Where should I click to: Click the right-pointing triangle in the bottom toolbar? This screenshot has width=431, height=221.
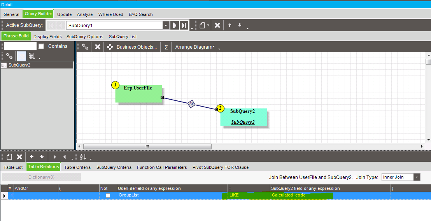[x=55, y=157]
